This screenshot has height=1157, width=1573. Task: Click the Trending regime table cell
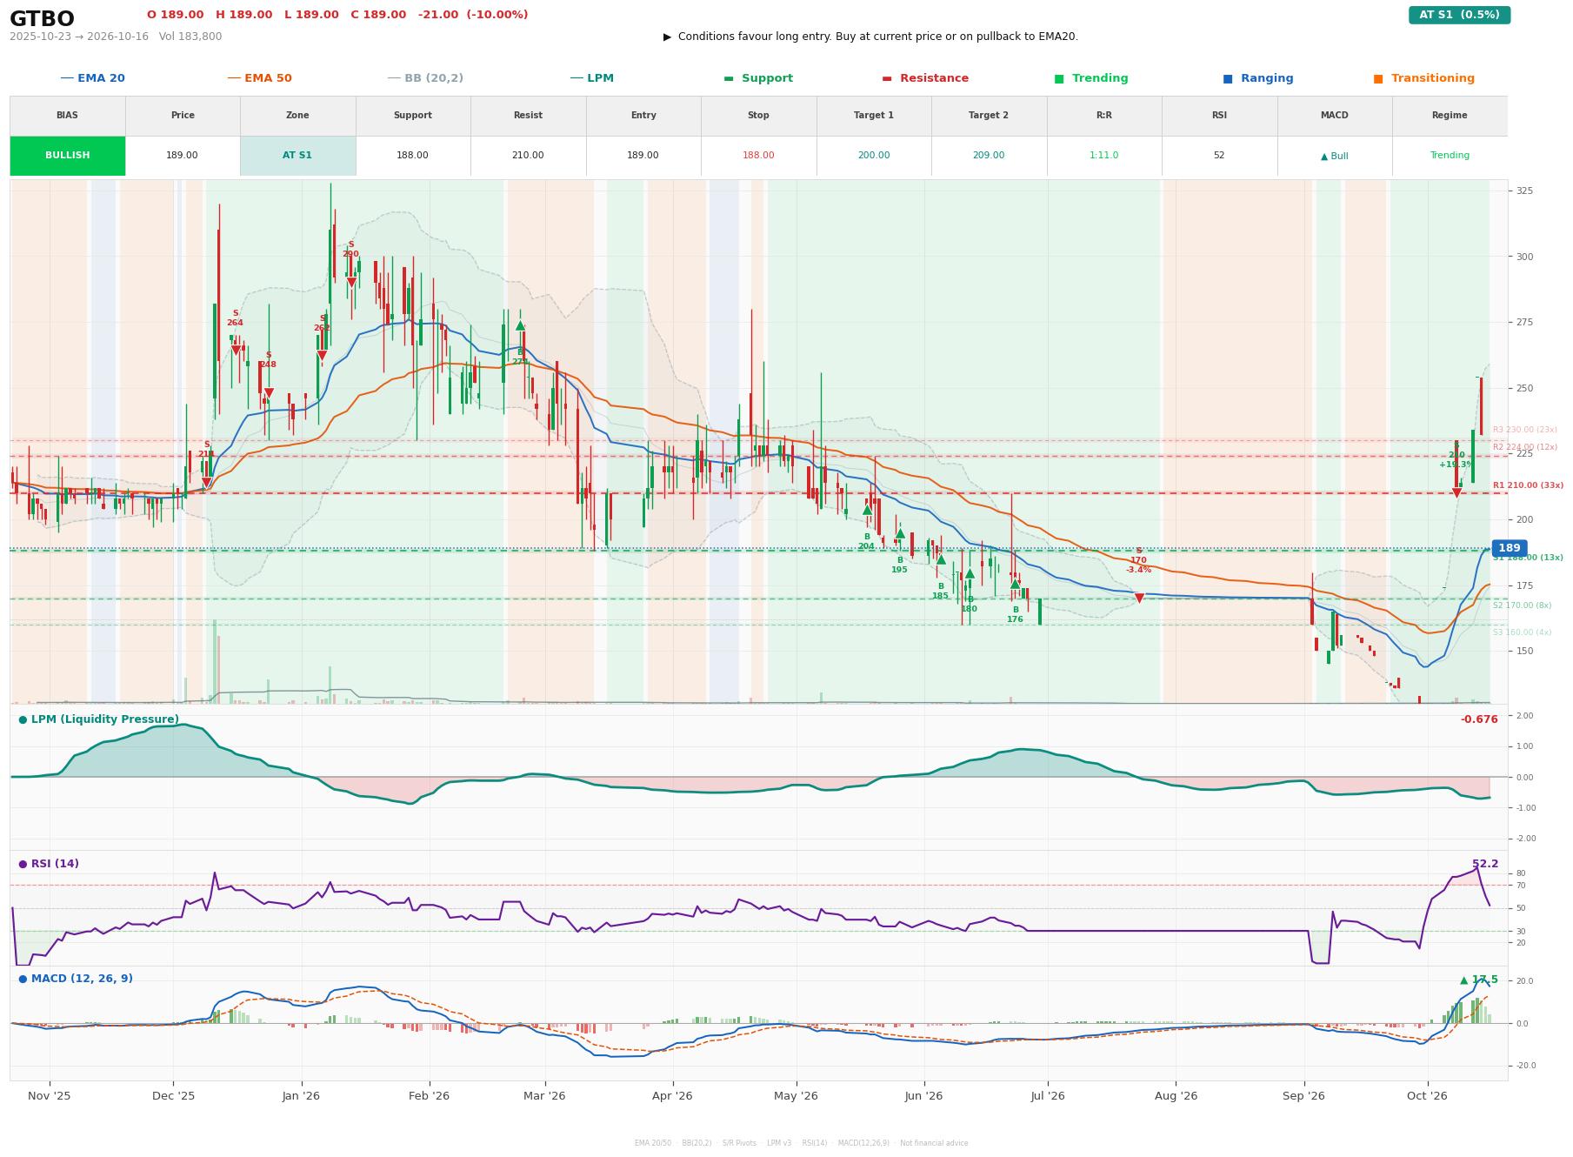1450,156
